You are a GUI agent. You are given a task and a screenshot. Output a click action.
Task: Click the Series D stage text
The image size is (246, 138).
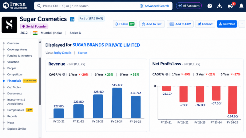pos(75,33)
